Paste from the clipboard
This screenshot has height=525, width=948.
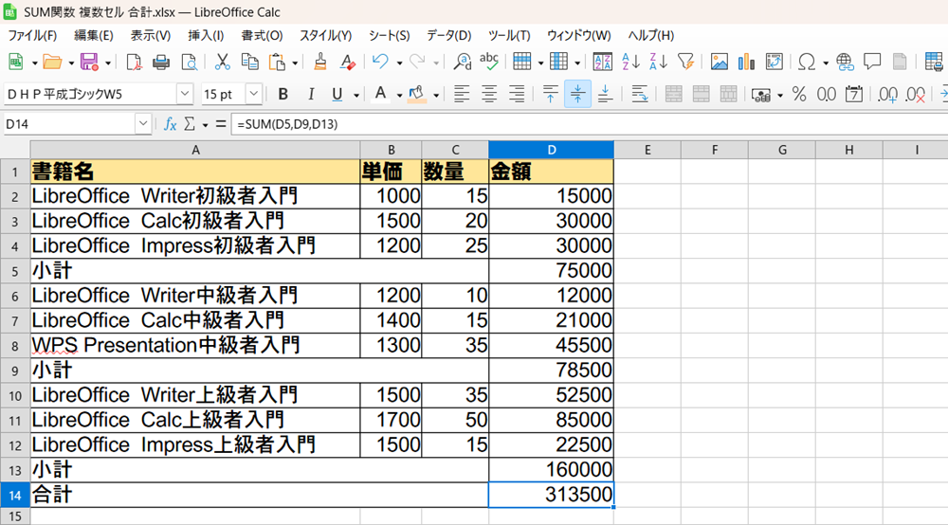(x=277, y=62)
